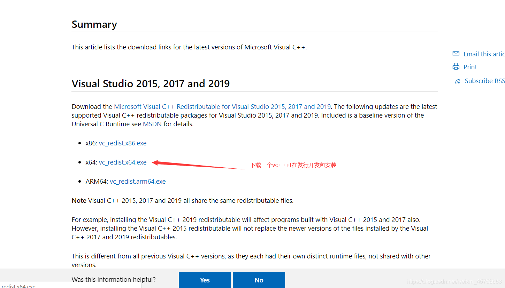This screenshot has height=288, width=505.
Task: Click the Summary heading
Action: point(94,24)
